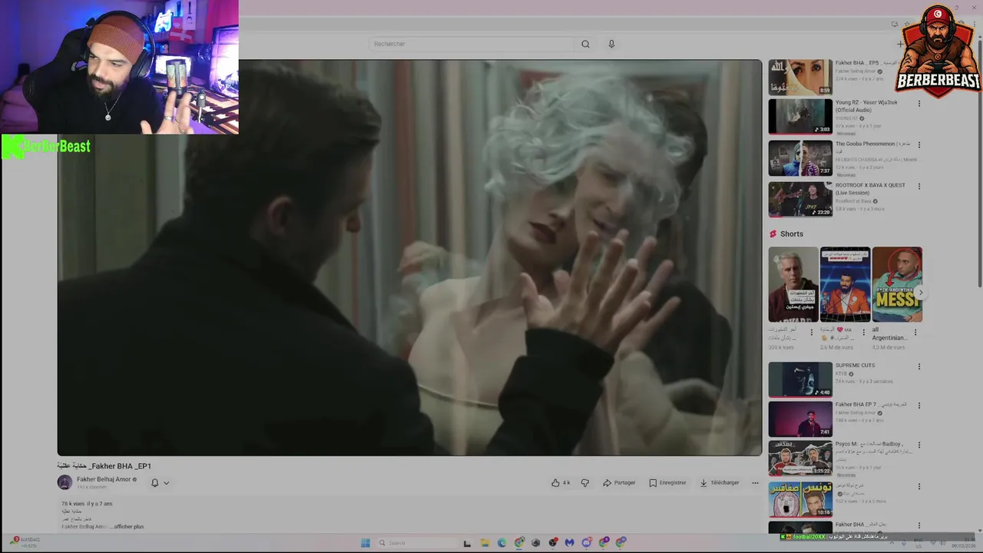Open Young RZ Yeser Wja3tek thumbnail
Viewport: 983px width, 553px height.
[x=800, y=116]
